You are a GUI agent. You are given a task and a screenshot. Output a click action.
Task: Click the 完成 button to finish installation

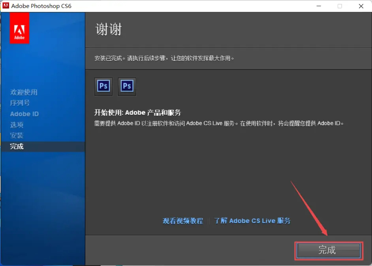328,250
